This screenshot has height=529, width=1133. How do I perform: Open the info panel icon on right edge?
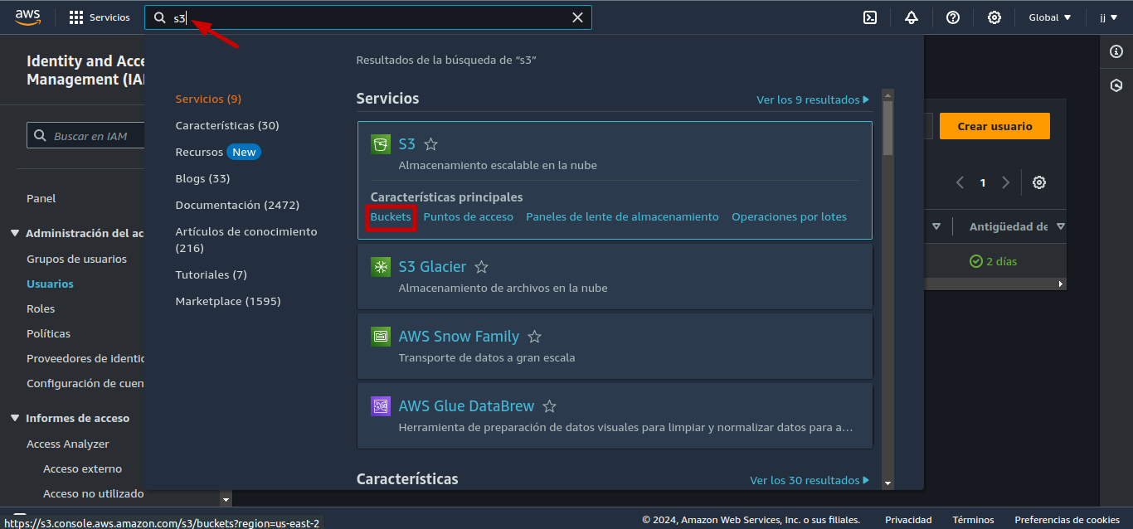(x=1116, y=51)
